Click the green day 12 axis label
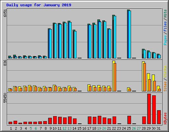The height and width of the screenshot is (132, 169). tap(64, 128)
